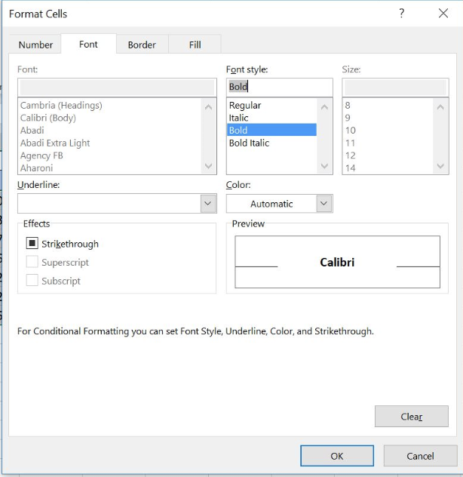Screen dimensions: 463x477
Task: Select Bold in the font style list
Action: pyautogui.click(x=271, y=131)
